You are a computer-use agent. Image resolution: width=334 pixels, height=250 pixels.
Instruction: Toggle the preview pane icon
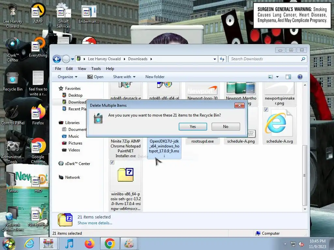coord(288,77)
